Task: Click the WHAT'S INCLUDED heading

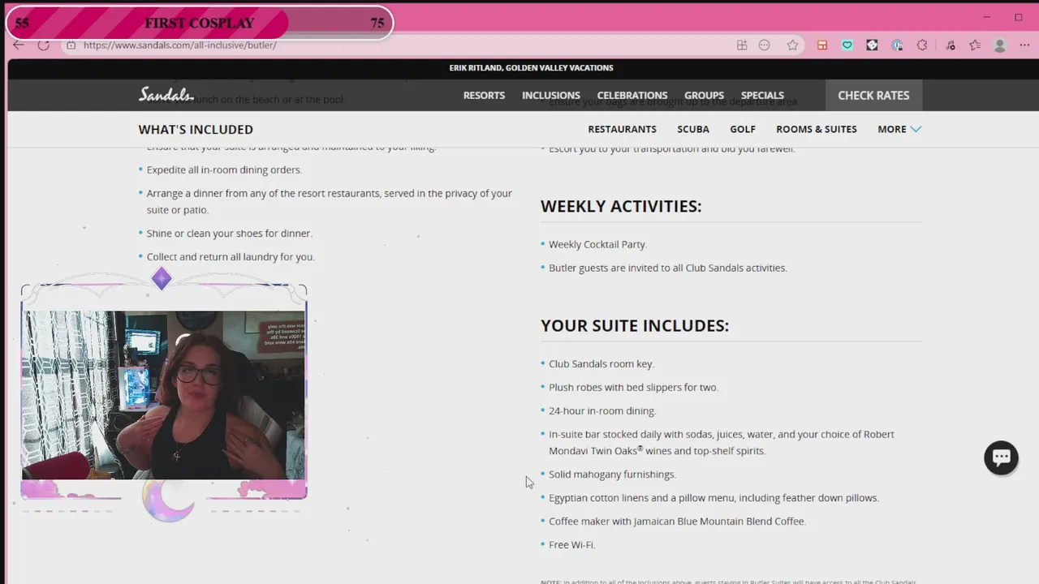Action: click(x=196, y=129)
